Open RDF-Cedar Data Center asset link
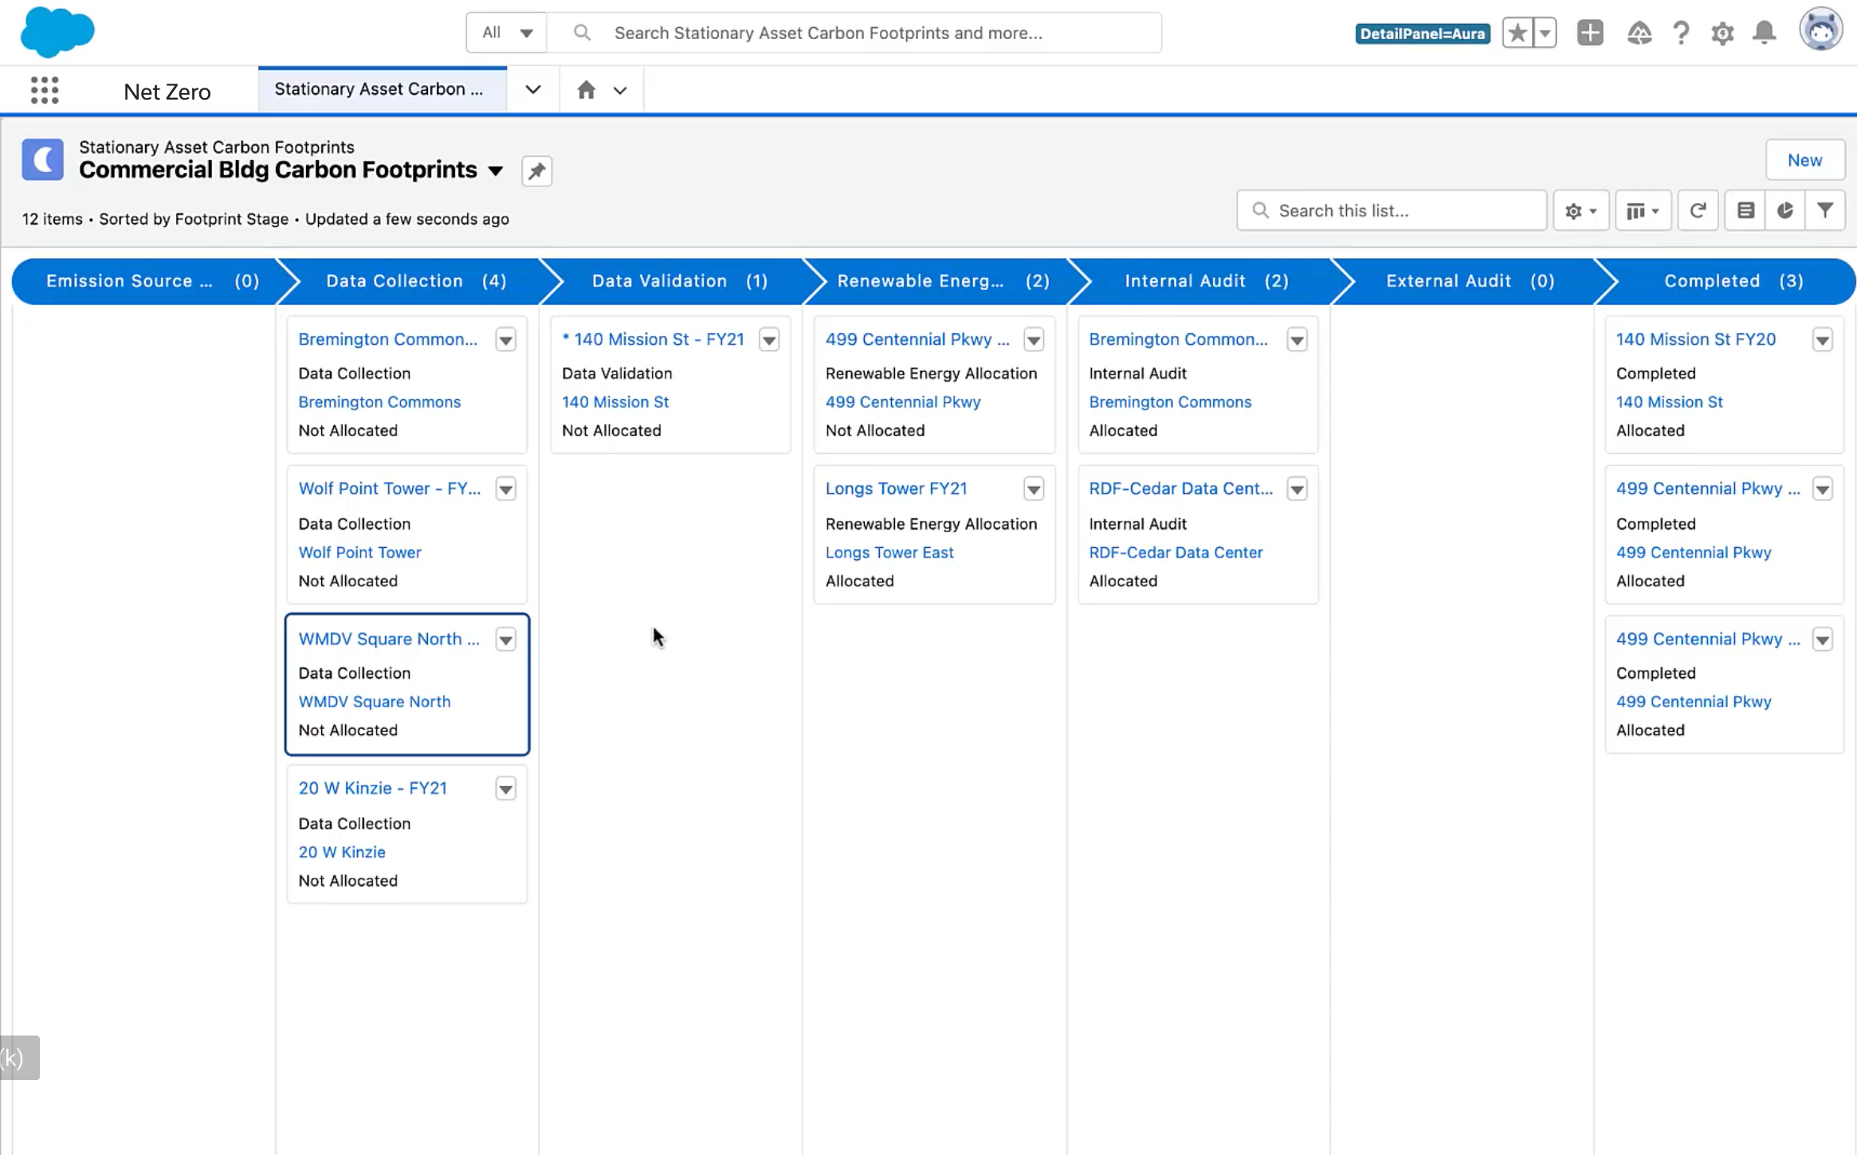The height and width of the screenshot is (1155, 1857). coord(1176,552)
